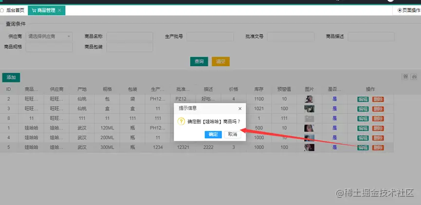Click 编辑 for the row with ID 8
This screenshot has width=421, height=205.
click(x=363, y=118)
